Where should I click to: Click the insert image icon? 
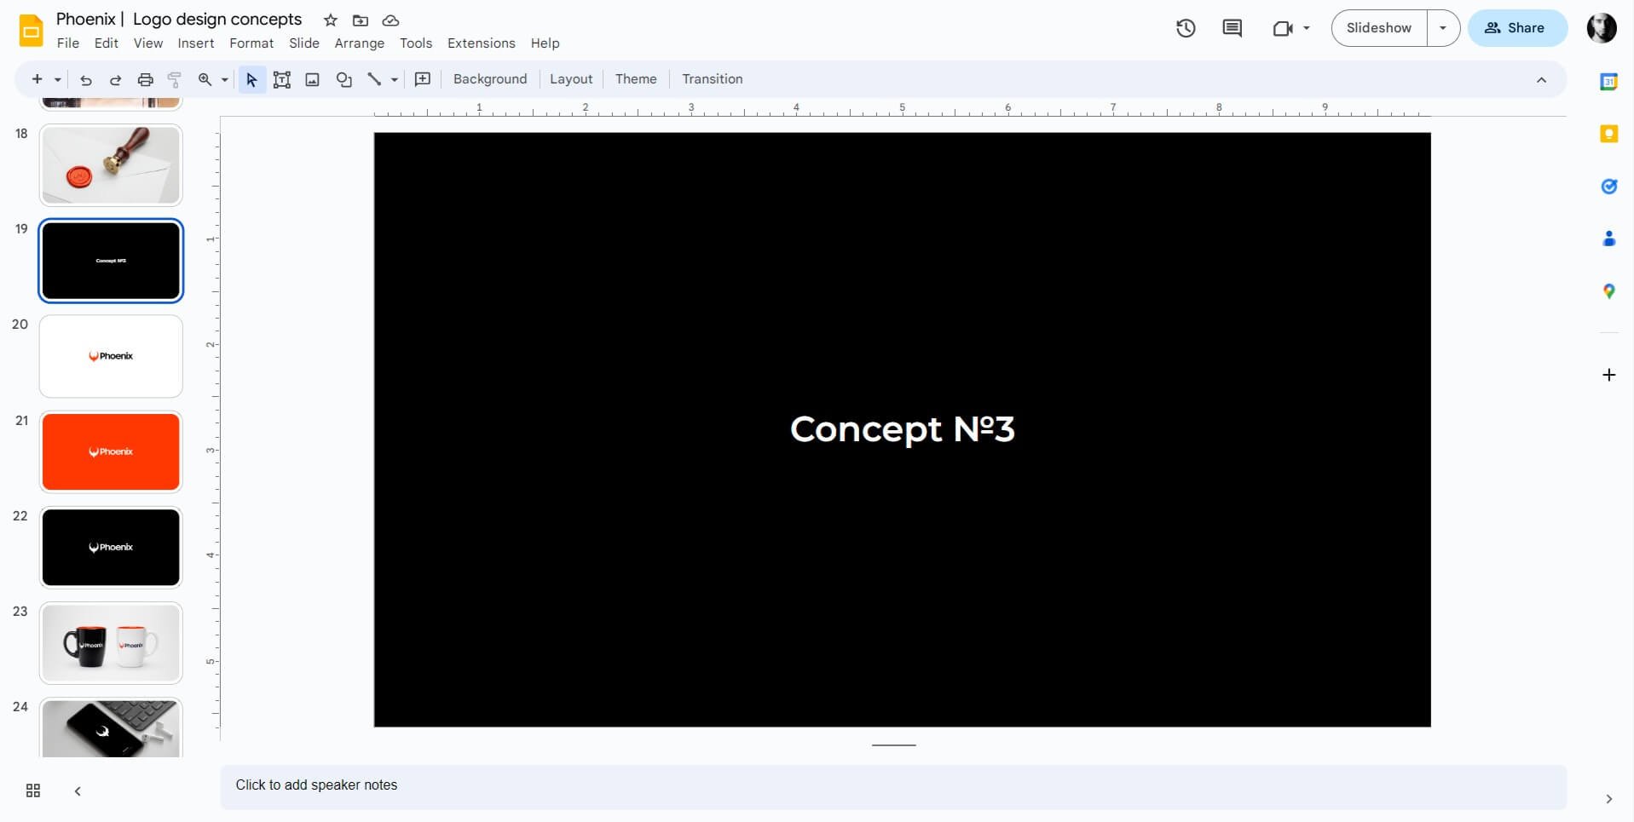point(313,79)
